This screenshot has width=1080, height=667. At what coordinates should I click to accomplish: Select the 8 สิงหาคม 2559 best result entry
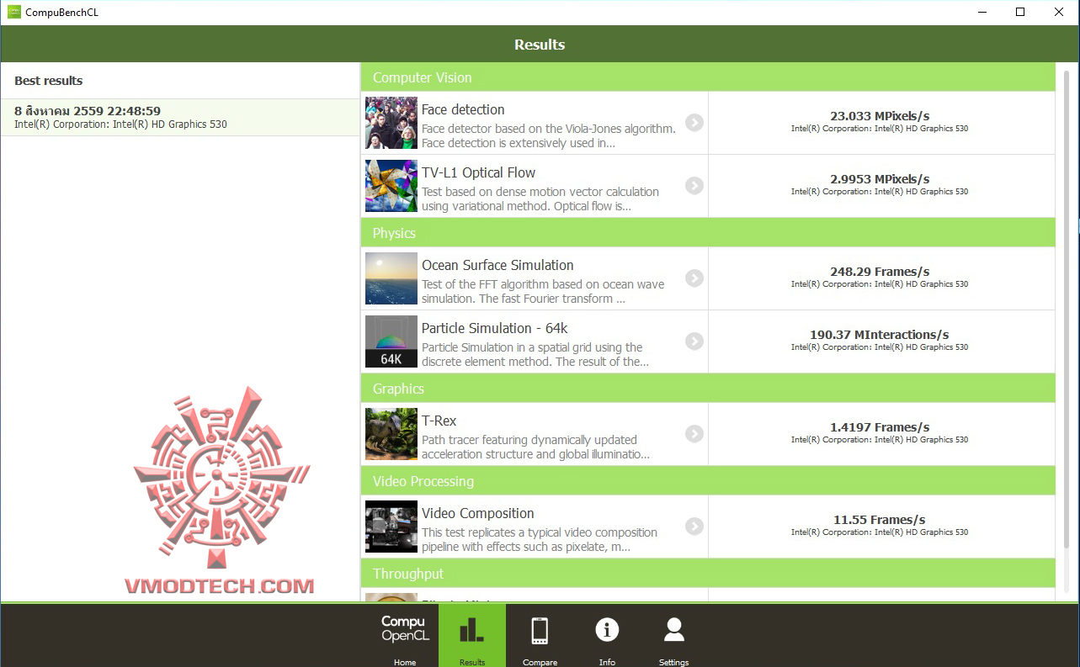180,117
